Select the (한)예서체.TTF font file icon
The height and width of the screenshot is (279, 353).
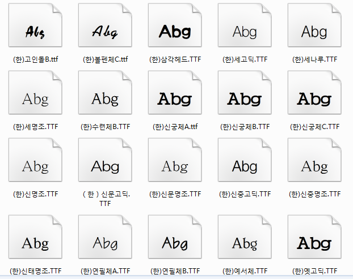point(245,237)
